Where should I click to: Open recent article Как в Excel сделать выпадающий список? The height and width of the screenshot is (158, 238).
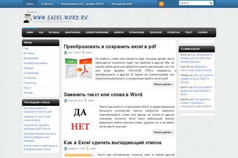click(37, 127)
